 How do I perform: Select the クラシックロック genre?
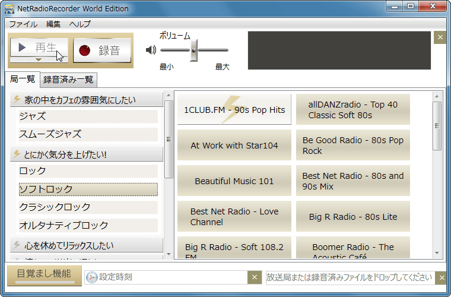click(x=88, y=207)
